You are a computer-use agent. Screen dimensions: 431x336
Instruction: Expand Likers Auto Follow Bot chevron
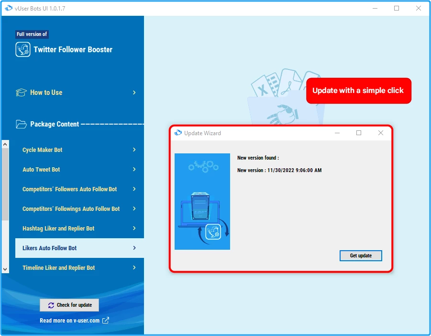coord(134,248)
